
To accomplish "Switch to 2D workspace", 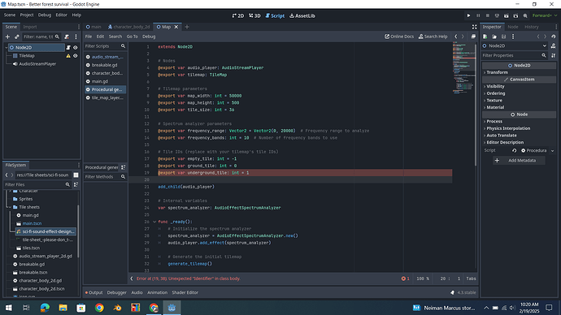I will [x=238, y=15].
